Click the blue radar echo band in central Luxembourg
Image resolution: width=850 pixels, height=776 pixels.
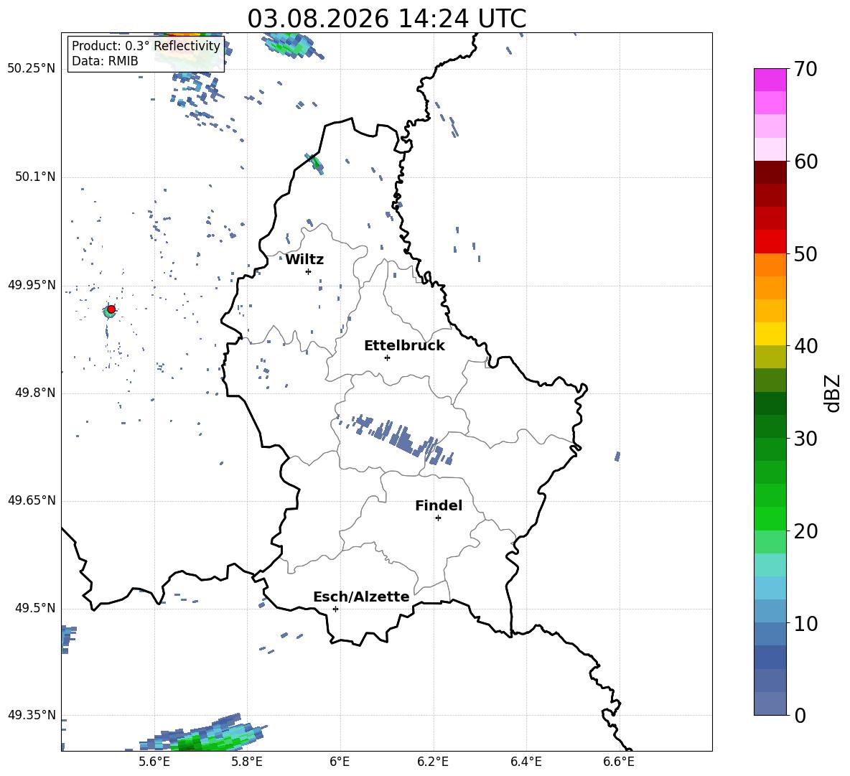click(x=396, y=436)
